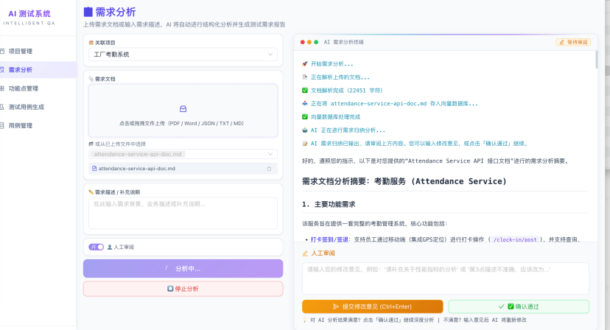Focus the 需求描述 text area

pos(183,213)
